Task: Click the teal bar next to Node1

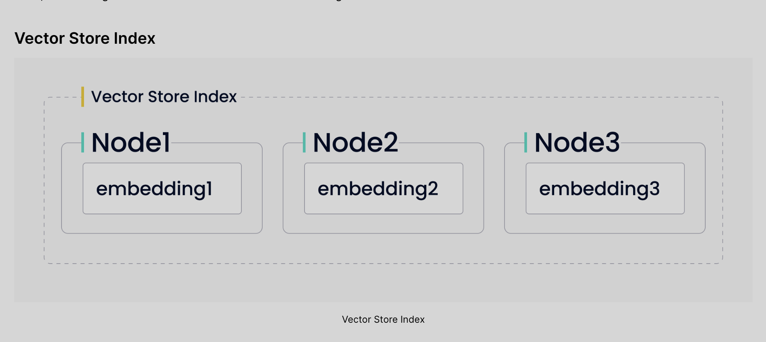Action: (82, 142)
